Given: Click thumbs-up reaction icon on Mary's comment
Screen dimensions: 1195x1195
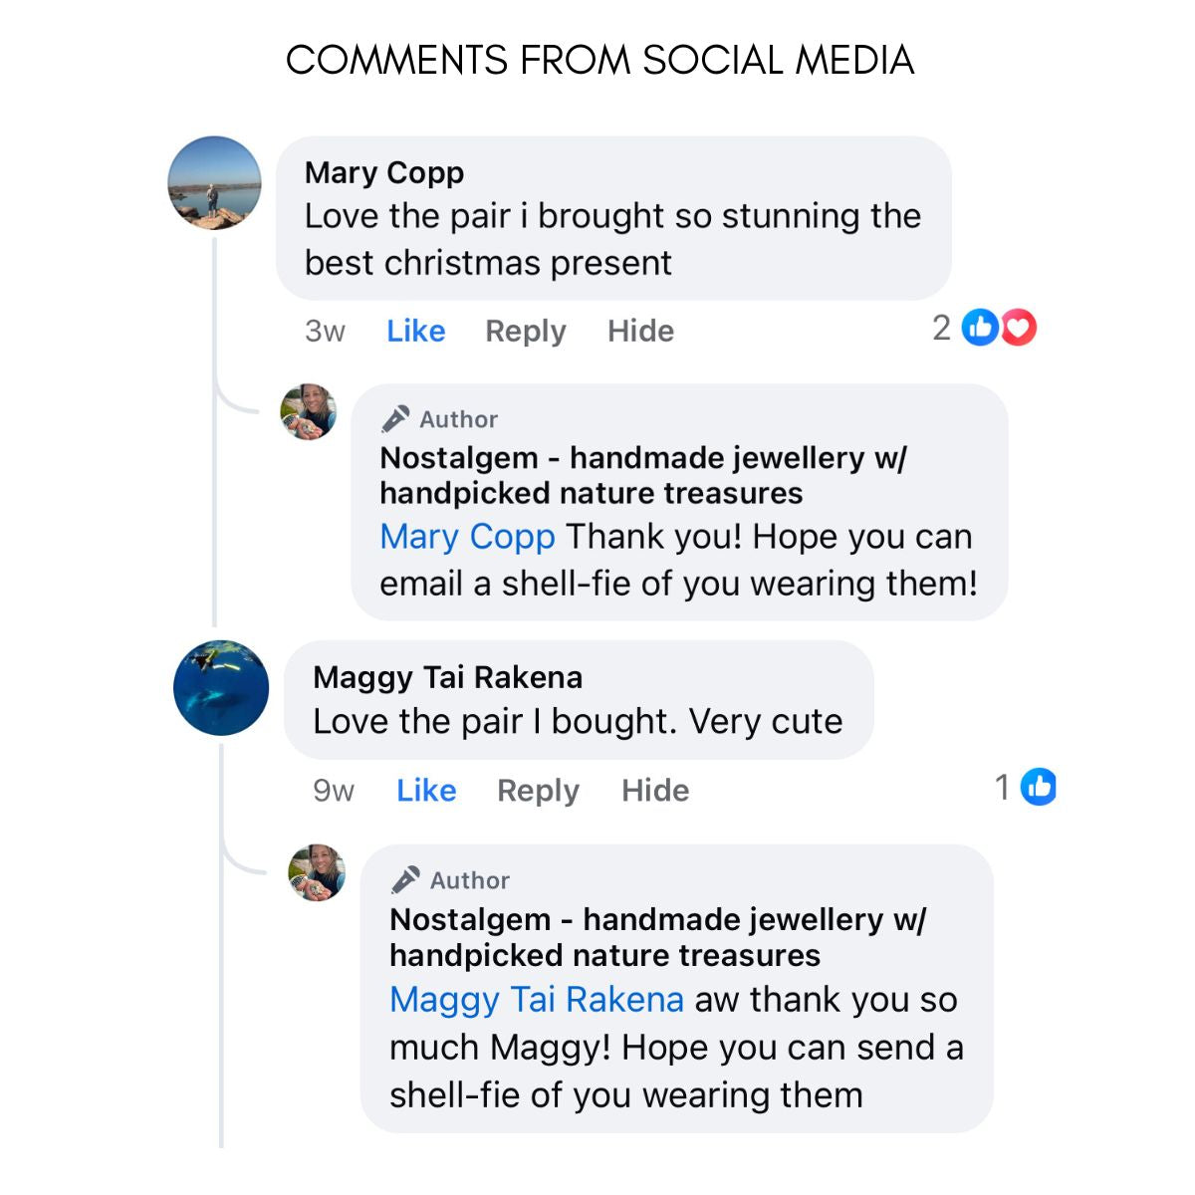Looking at the screenshot, I should click(x=981, y=328).
